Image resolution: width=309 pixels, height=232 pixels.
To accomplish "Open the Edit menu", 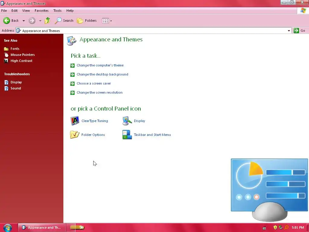I will click(x=14, y=11).
